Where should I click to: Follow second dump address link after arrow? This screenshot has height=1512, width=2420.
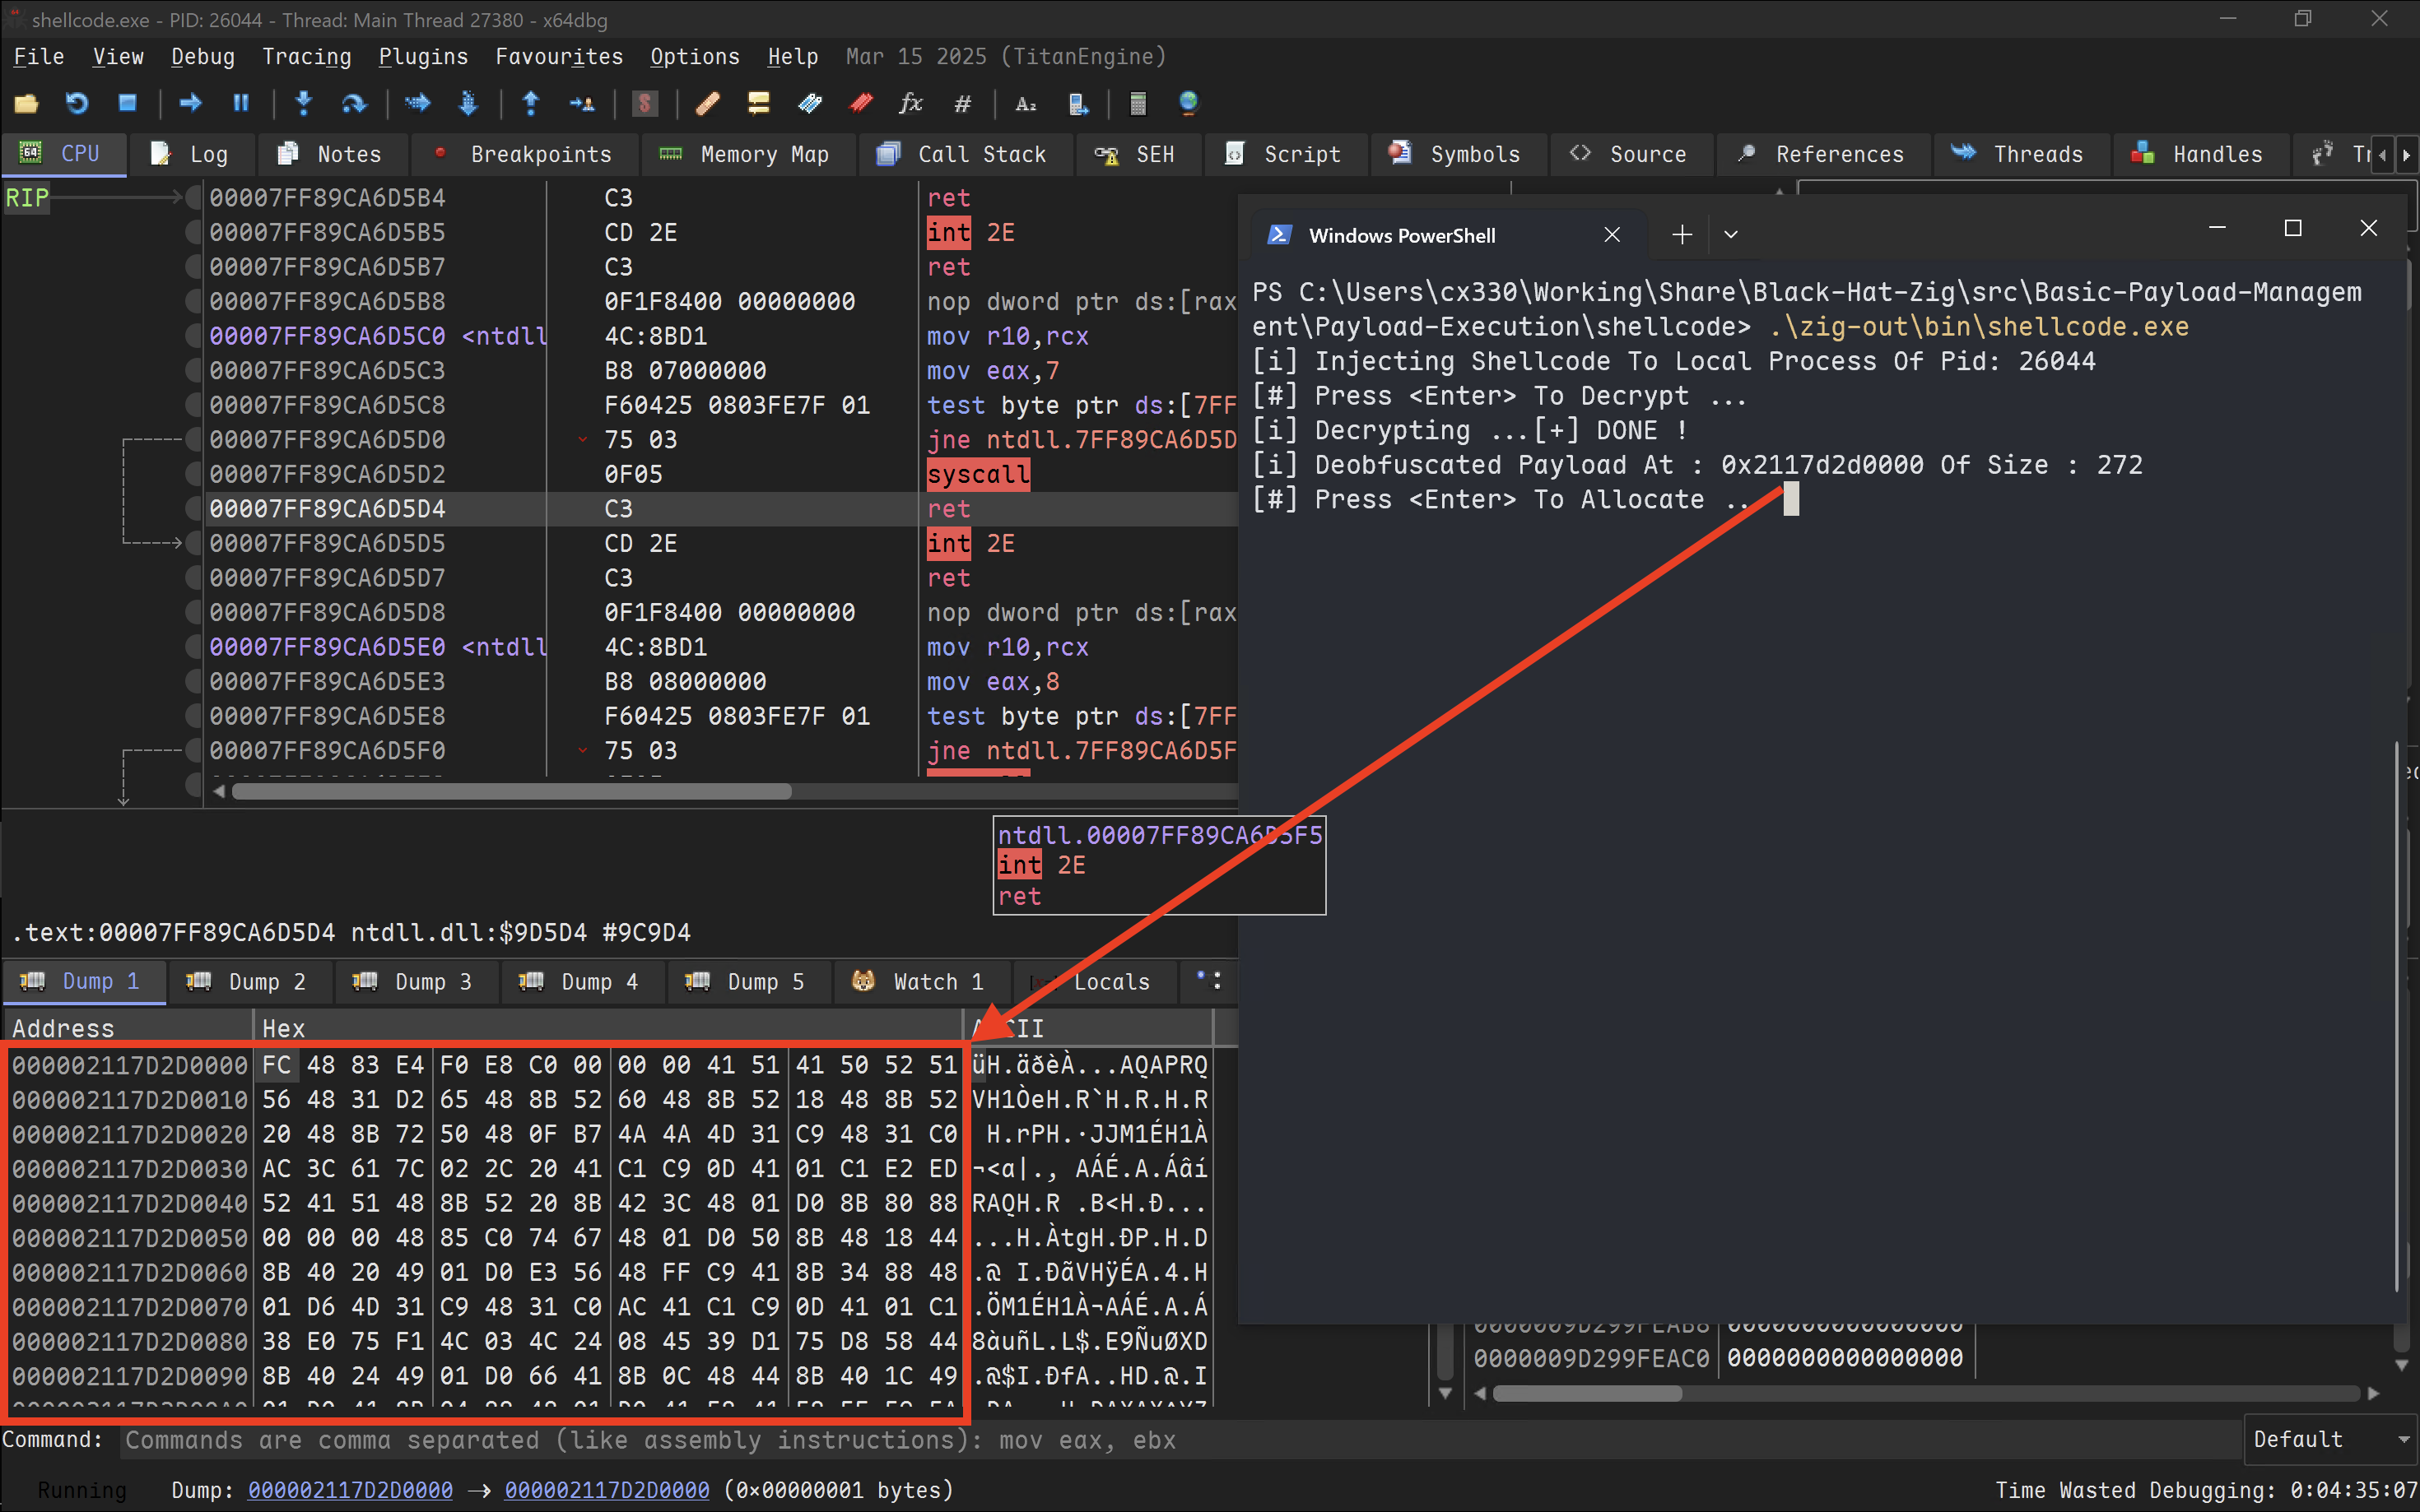pos(607,1490)
